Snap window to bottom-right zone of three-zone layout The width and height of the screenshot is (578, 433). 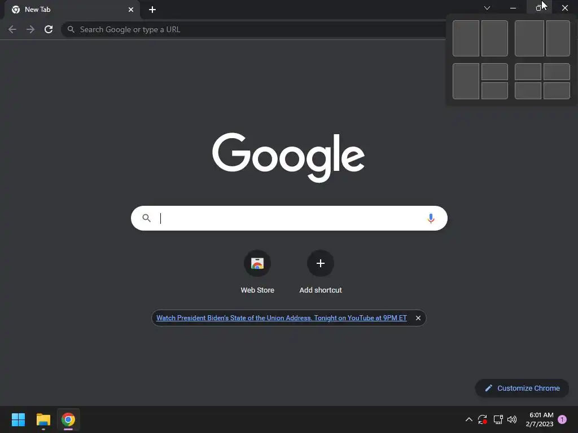click(x=494, y=91)
